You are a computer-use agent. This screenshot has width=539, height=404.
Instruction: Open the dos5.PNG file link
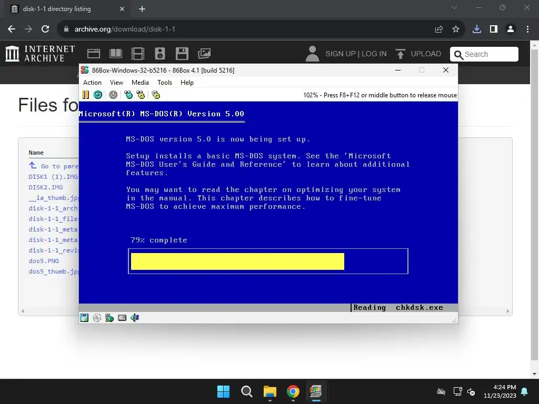(x=44, y=261)
